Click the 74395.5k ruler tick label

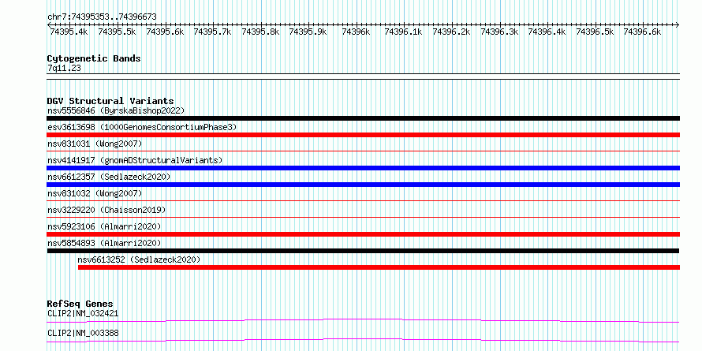[x=117, y=32]
